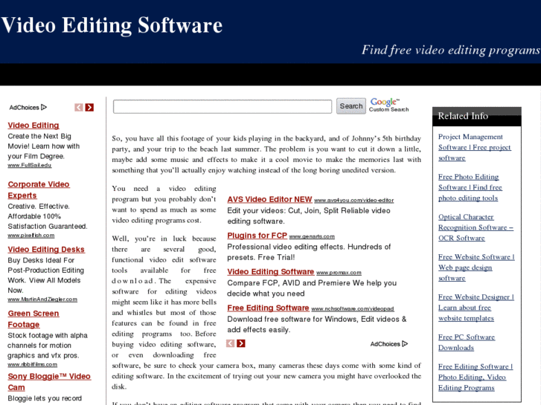This screenshot has height=405, width=541.
Task: Click the AdChoices icon under center ads
Action: tap(405, 343)
